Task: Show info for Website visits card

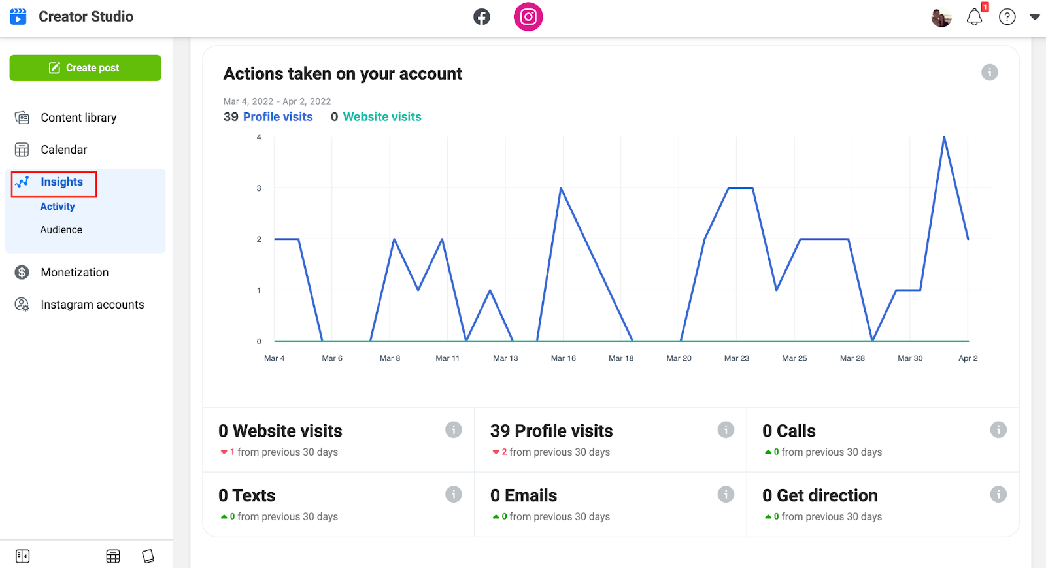Action: coord(454,429)
